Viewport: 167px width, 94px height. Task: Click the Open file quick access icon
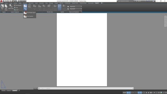point(7,1)
